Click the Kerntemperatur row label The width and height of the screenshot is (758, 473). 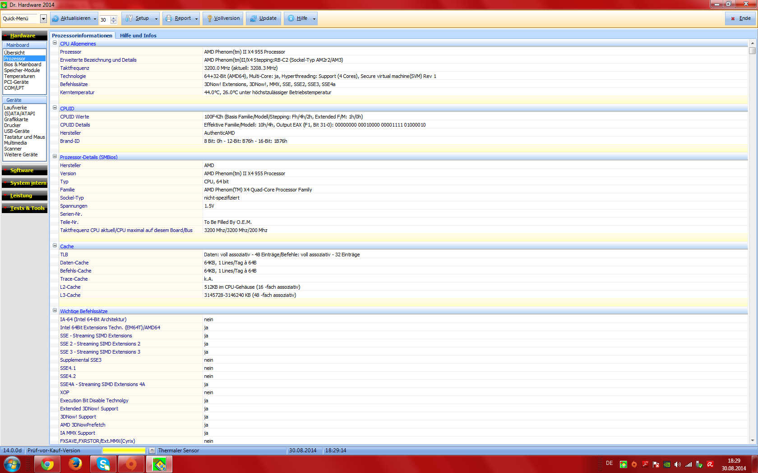tap(77, 92)
